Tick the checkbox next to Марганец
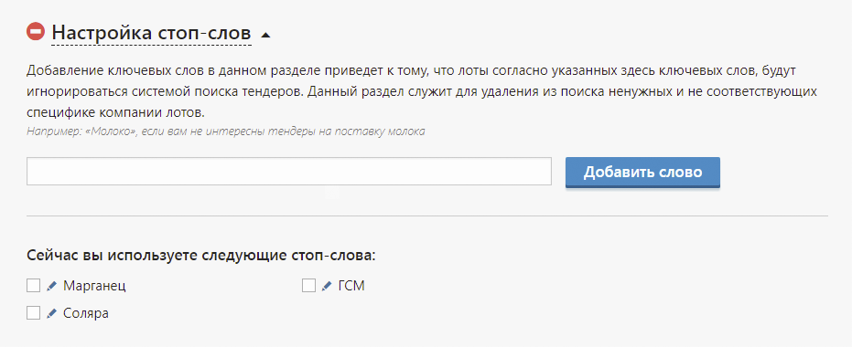 [x=34, y=286]
